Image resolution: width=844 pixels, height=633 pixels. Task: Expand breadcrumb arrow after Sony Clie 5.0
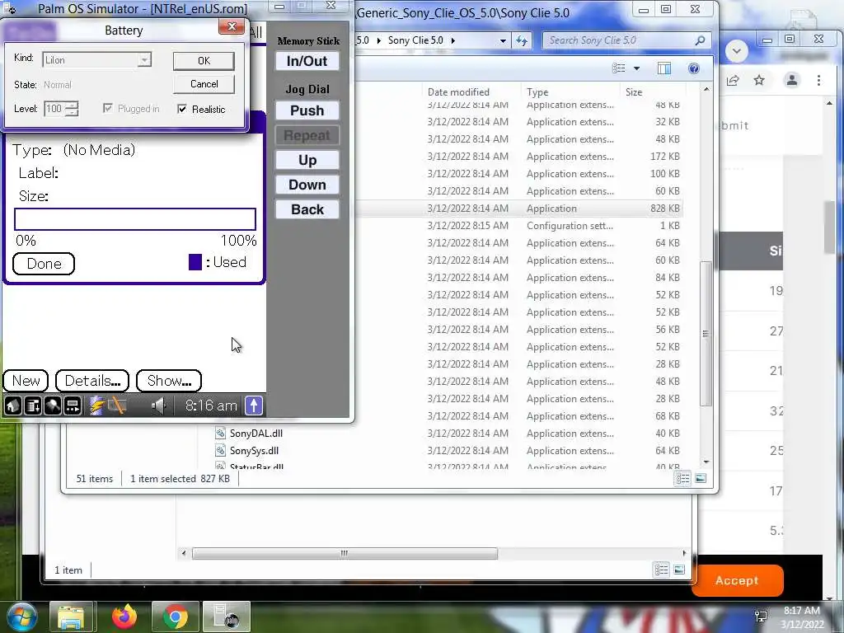pos(452,40)
